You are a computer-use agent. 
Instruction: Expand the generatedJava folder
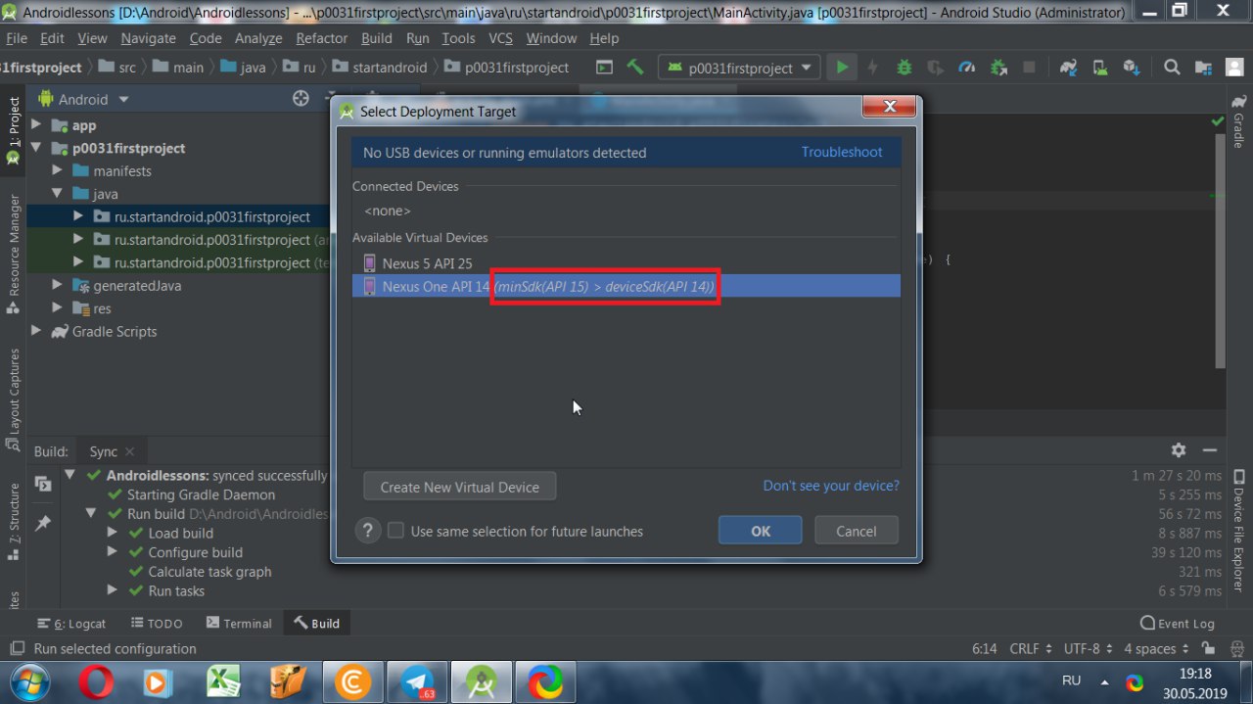tap(58, 285)
